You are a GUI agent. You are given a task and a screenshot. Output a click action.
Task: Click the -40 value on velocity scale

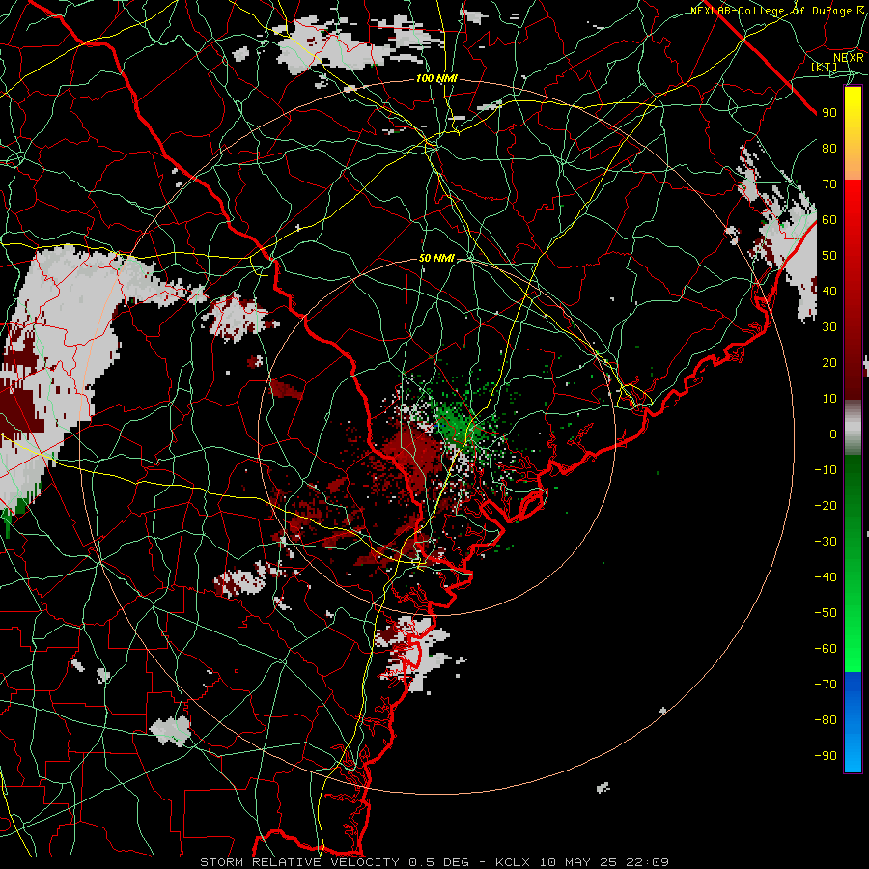[826, 577]
